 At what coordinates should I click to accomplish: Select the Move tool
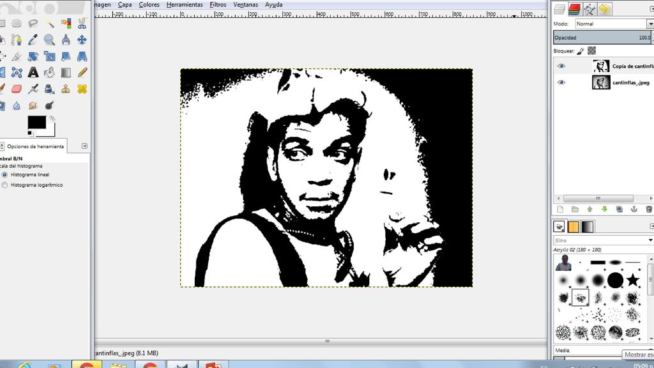(x=82, y=40)
